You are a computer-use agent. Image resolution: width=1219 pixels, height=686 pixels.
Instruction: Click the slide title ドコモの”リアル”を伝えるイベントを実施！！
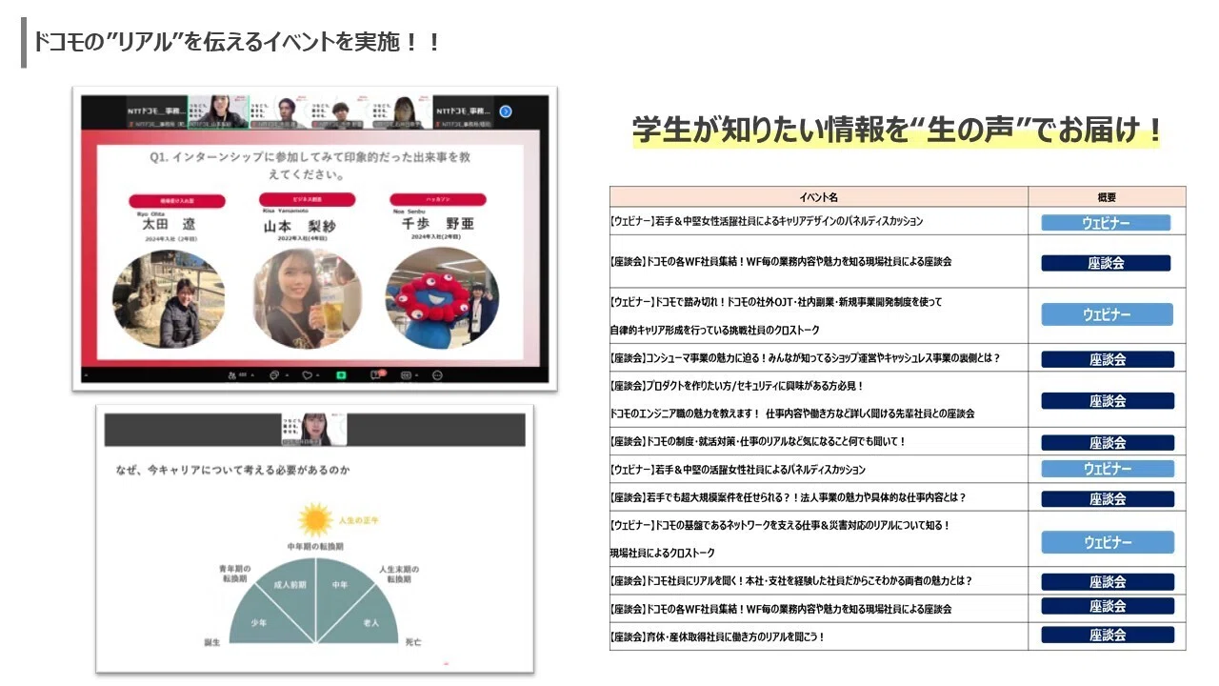[237, 43]
